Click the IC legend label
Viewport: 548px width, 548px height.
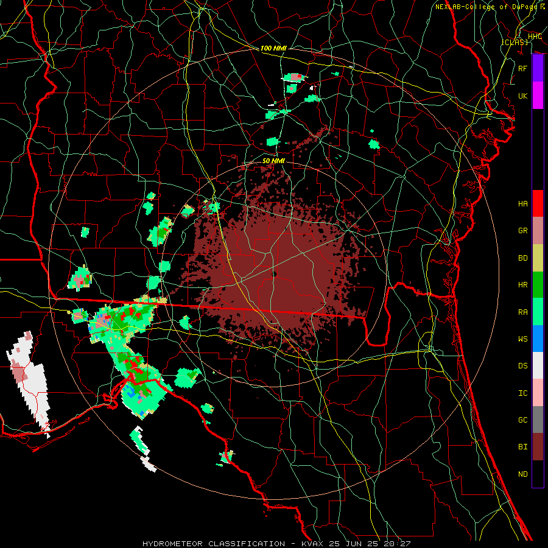click(x=522, y=393)
